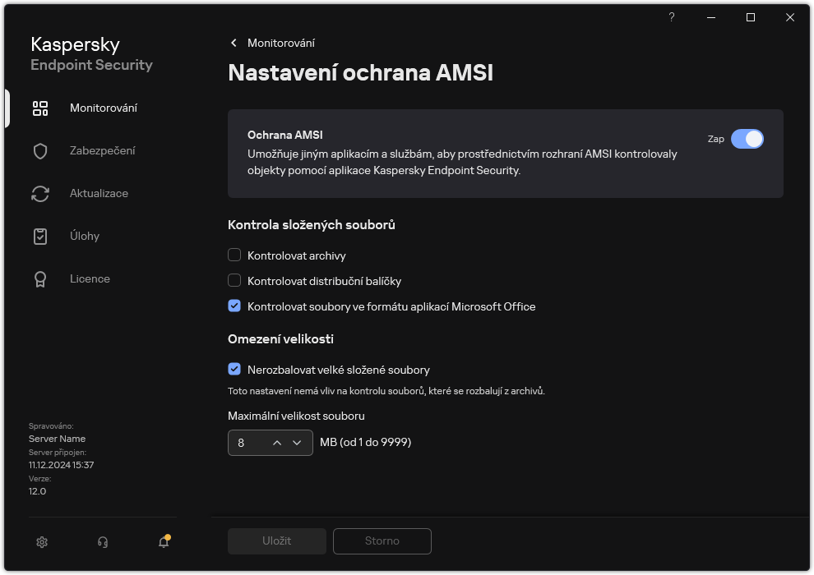Decrease maximum file size with down arrow
The image size is (814, 575).
click(x=298, y=443)
